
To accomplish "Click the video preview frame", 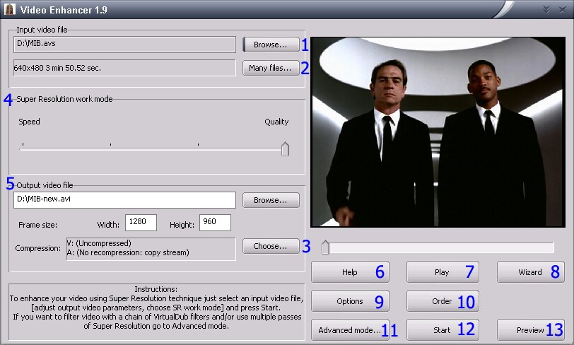I will 438,131.
